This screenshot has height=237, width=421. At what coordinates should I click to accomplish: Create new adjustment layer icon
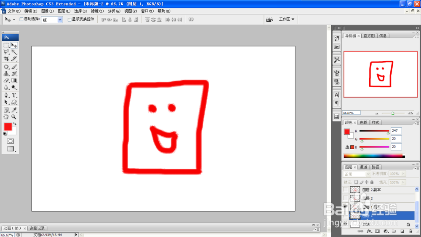(x=386, y=231)
